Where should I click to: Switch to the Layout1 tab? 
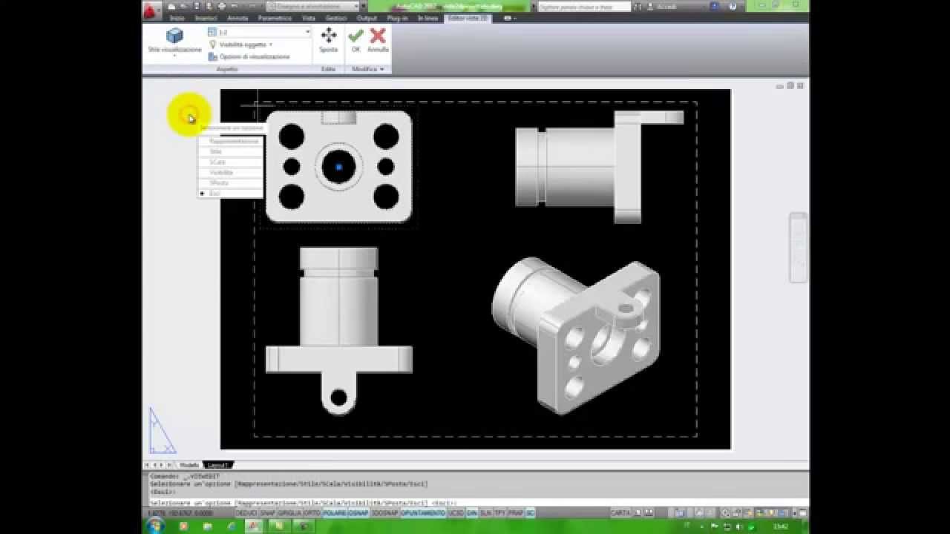(217, 465)
